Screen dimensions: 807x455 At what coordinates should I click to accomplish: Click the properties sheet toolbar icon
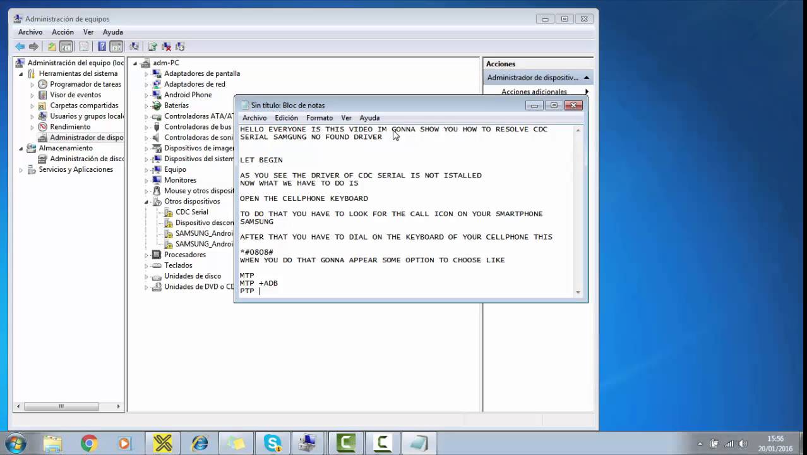click(x=83, y=47)
